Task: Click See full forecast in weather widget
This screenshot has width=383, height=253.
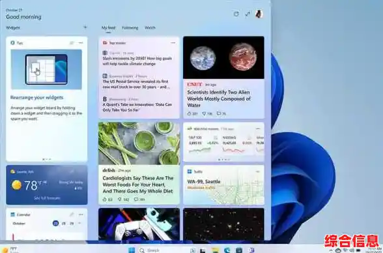Action: click(x=47, y=198)
